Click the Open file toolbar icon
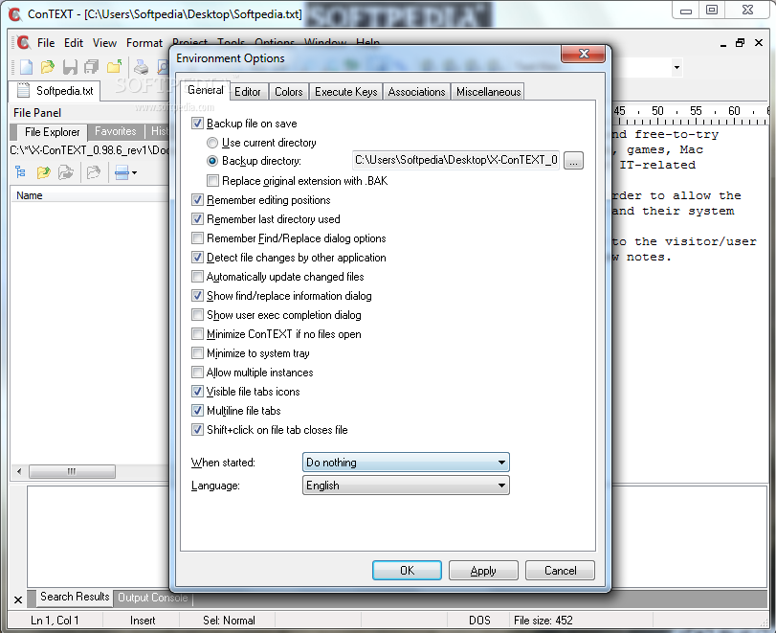 coord(47,67)
